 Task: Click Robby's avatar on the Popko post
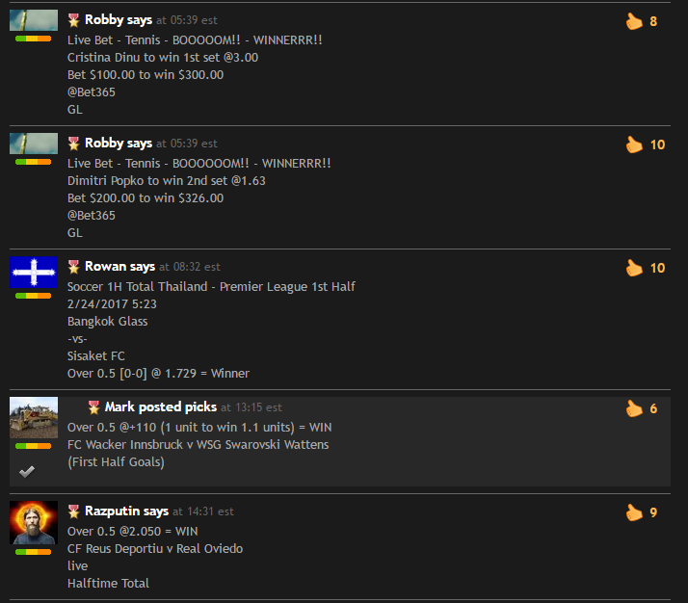click(x=34, y=144)
